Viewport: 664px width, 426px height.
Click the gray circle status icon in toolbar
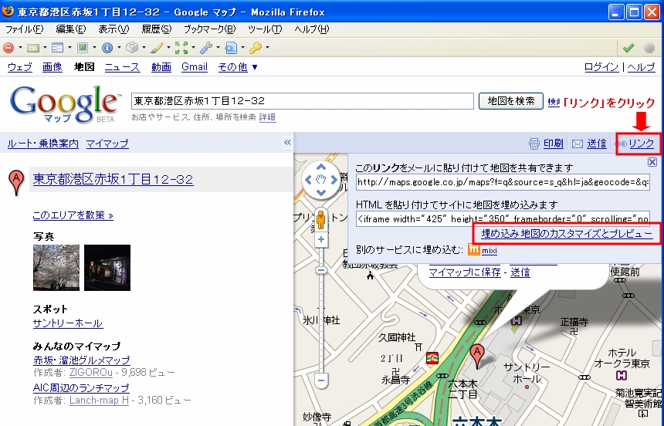(649, 48)
